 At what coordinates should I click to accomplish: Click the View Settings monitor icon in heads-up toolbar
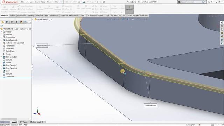pyautogui.click(x=145, y=19)
